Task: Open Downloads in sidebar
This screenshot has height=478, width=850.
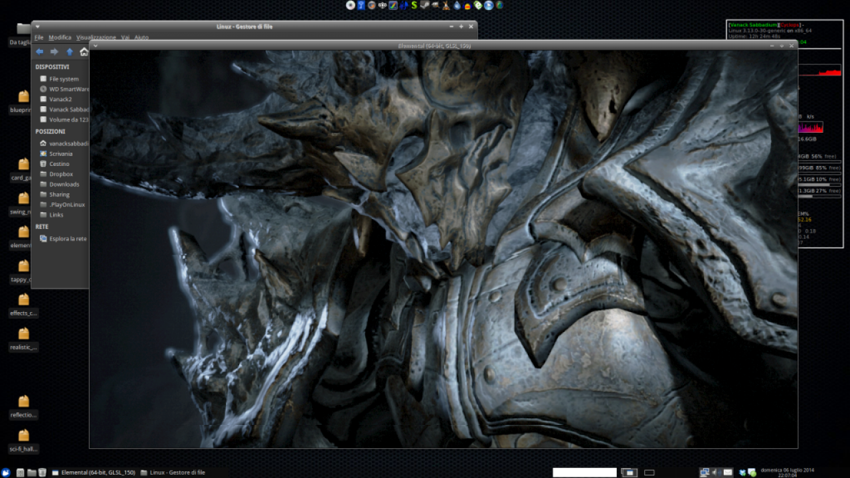Action: pos(60,184)
